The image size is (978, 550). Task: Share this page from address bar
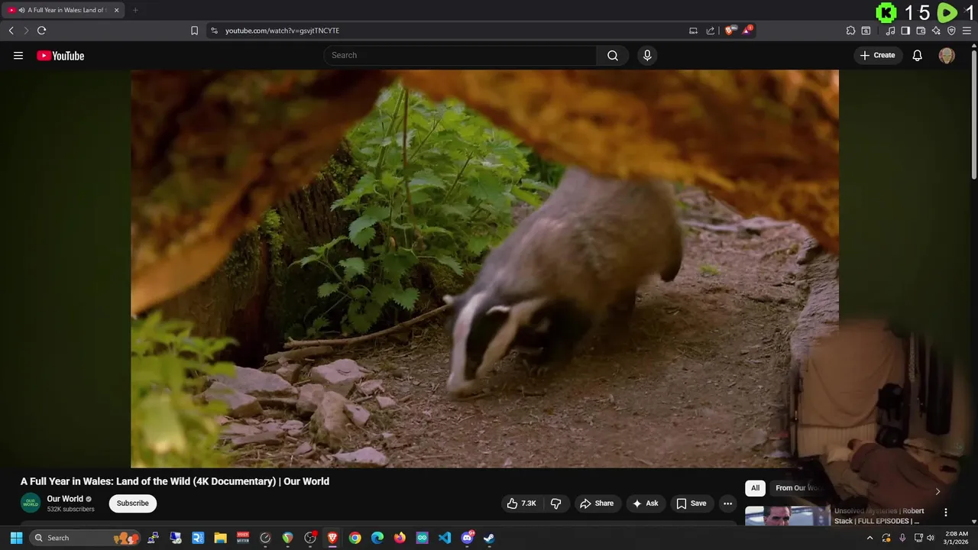point(711,31)
